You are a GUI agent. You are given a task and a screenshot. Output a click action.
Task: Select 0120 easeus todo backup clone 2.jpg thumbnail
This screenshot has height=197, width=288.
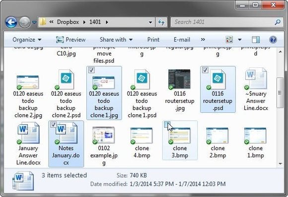[x=28, y=82]
